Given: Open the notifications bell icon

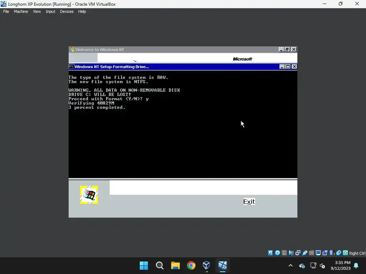Looking at the screenshot, I should coord(356,265).
